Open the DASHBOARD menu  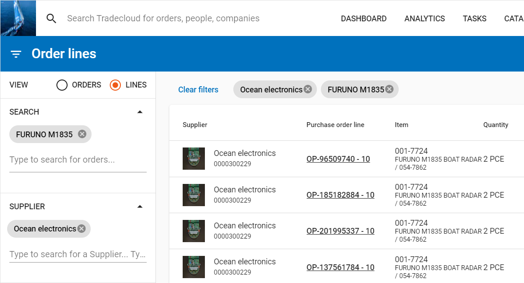[x=364, y=18]
